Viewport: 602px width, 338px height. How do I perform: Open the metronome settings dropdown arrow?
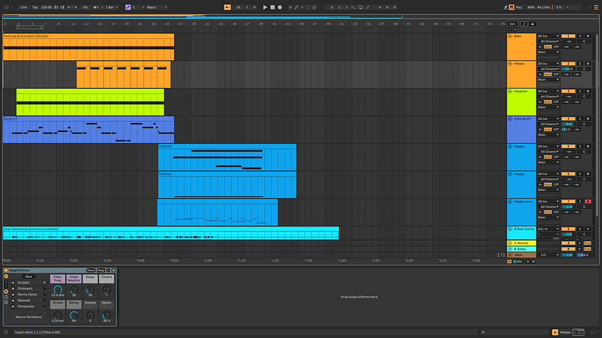102,7
